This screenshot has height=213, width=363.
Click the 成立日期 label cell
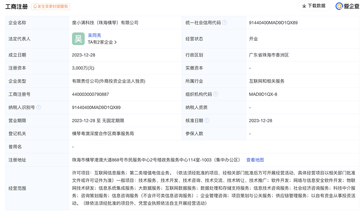click(x=37, y=55)
